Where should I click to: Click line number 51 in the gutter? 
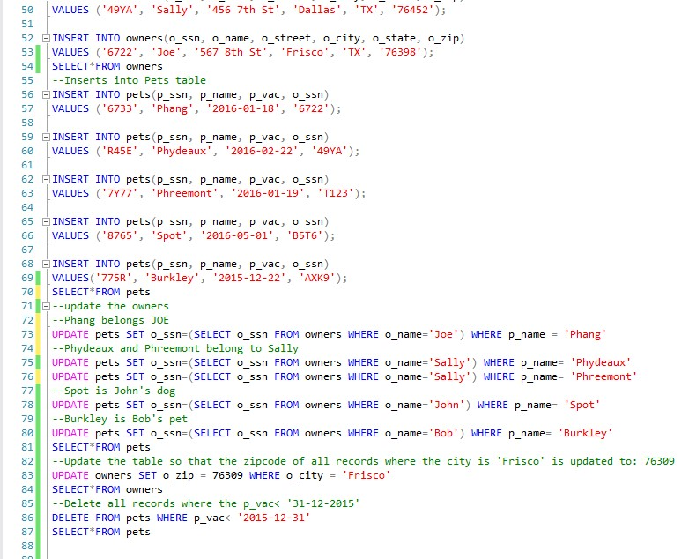[27, 24]
